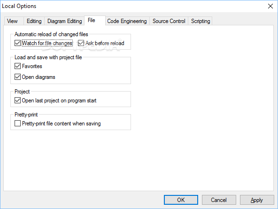Confirm settings with the OK button
Viewport: 278px width, 209px height.
click(x=181, y=200)
